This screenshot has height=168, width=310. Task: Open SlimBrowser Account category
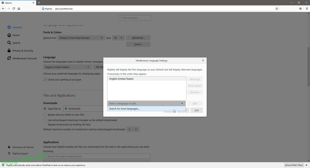pos(22,58)
